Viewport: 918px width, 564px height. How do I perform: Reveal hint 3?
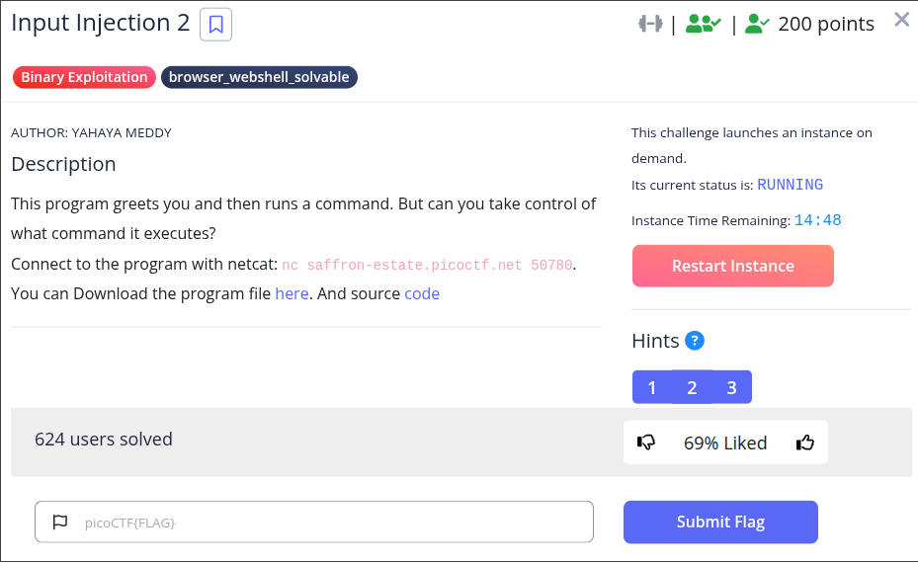point(731,387)
